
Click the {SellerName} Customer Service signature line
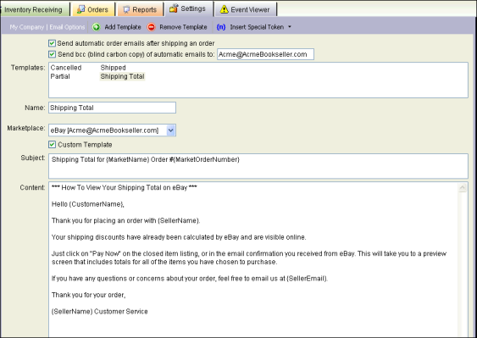click(100, 311)
